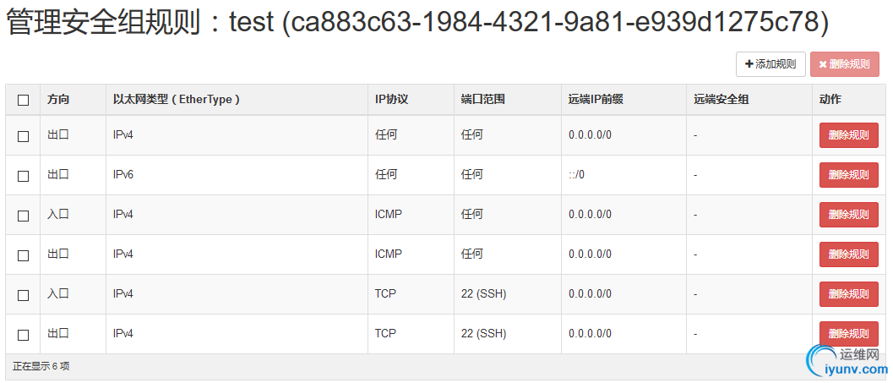893x383 pixels.
Task: Delete the 入口 ICMP rule via row button
Action: pyautogui.click(x=848, y=215)
